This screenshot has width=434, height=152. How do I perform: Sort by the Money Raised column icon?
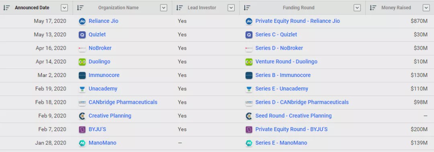click(x=373, y=8)
